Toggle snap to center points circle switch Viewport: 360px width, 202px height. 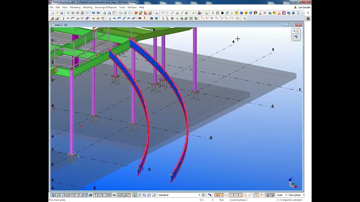[x=226, y=195]
